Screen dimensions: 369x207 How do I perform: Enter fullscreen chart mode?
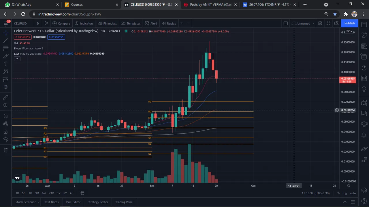pyautogui.click(x=328, y=23)
